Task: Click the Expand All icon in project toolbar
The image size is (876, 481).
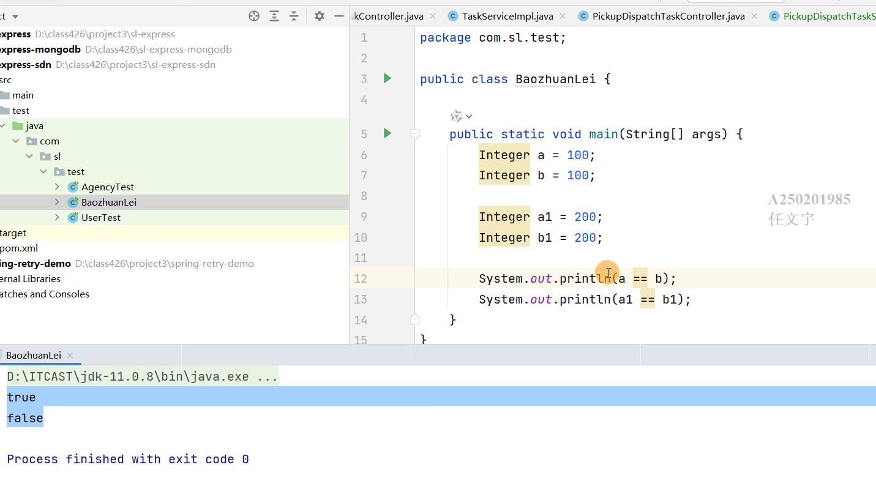Action: [274, 17]
